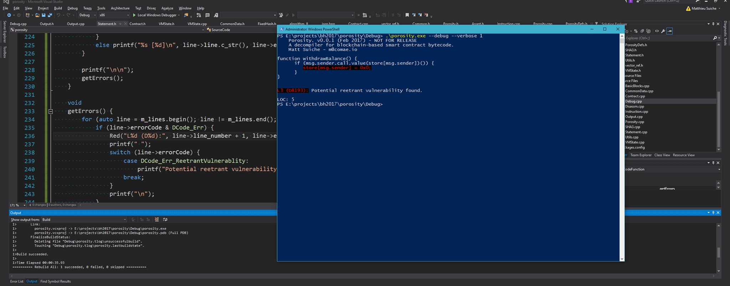This screenshot has height=286, width=730.
Task: Click the notifications flag icon
Action: (629, 1)
